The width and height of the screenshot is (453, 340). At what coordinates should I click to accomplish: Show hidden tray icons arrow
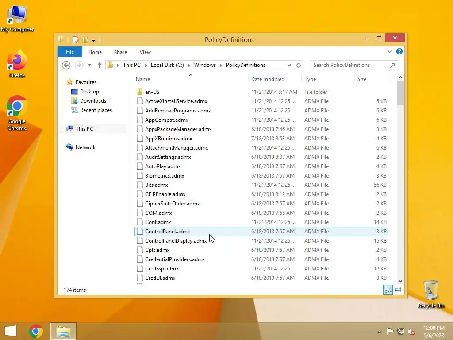tap(379, 331)
